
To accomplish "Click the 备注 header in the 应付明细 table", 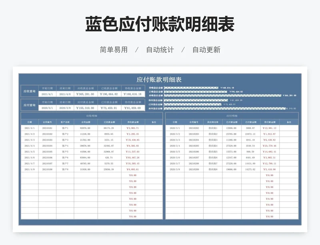I will [289, 122].
